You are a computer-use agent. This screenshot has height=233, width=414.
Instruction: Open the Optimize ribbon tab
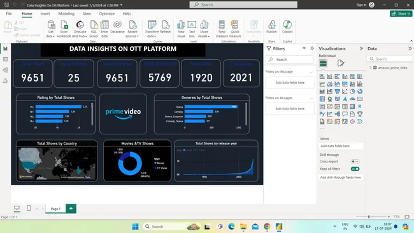pyautogui.click(x=106, y=14)
